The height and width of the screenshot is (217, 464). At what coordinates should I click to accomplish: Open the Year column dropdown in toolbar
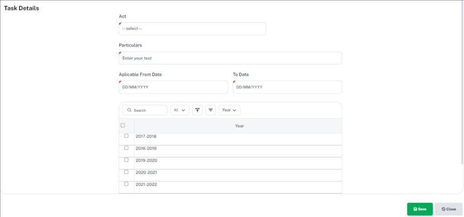pyautogui.click(x=229, y=110)
